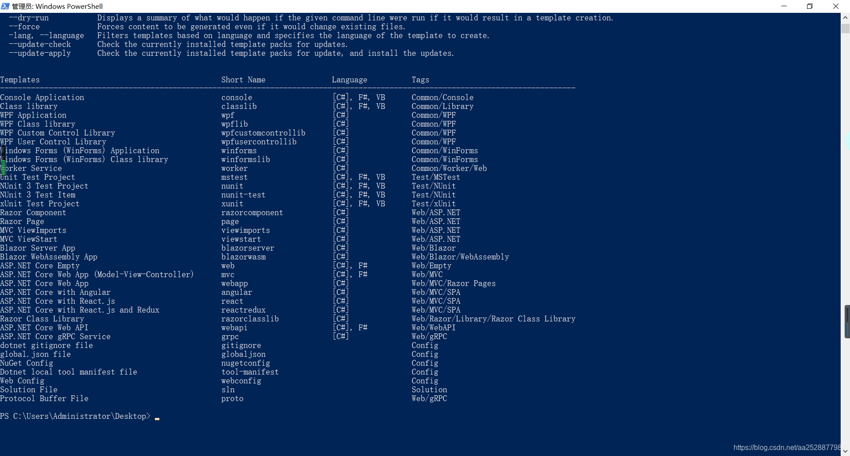This screenshot has width=850, height=456.
Task: Click the '--update-apply' option text
Action: tap(40, 53)
